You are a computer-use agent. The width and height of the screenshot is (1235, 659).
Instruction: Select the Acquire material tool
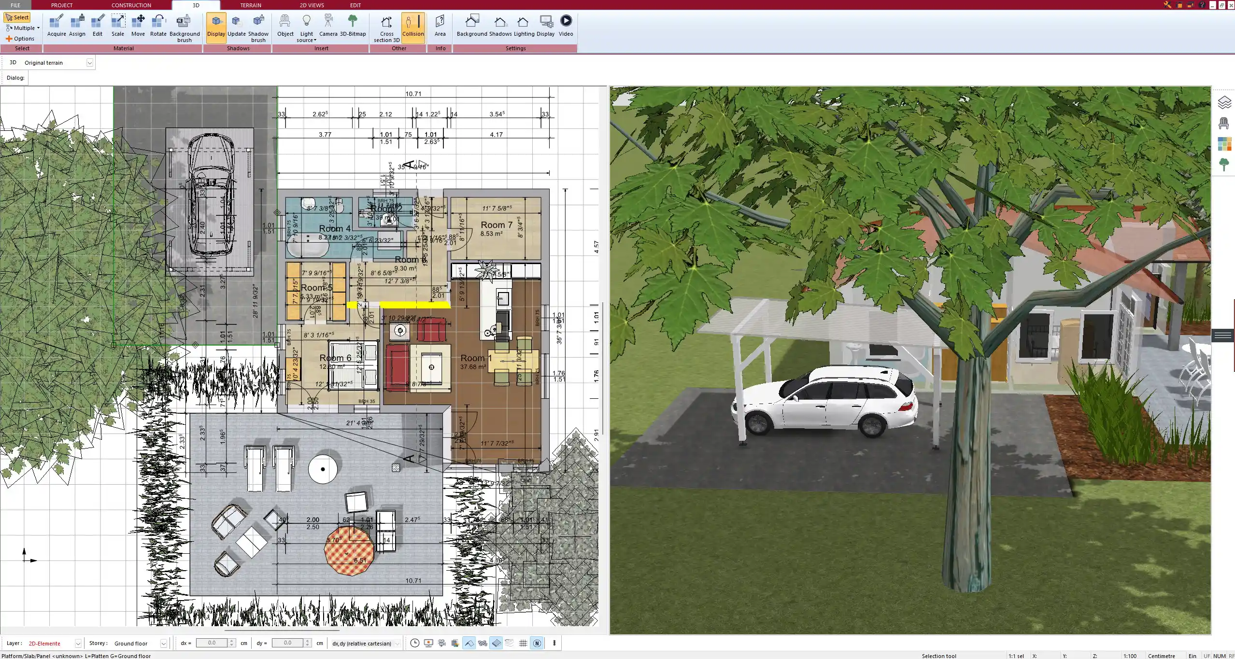[57, 26]
